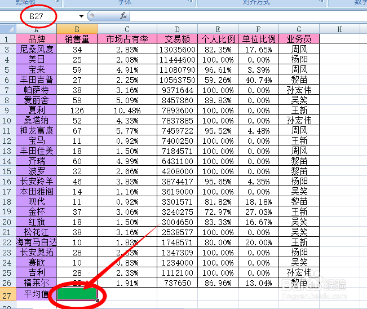Open the Name Box dropdown arrow
This screenshot has height=309, width=367.
[x=81, y=16]
